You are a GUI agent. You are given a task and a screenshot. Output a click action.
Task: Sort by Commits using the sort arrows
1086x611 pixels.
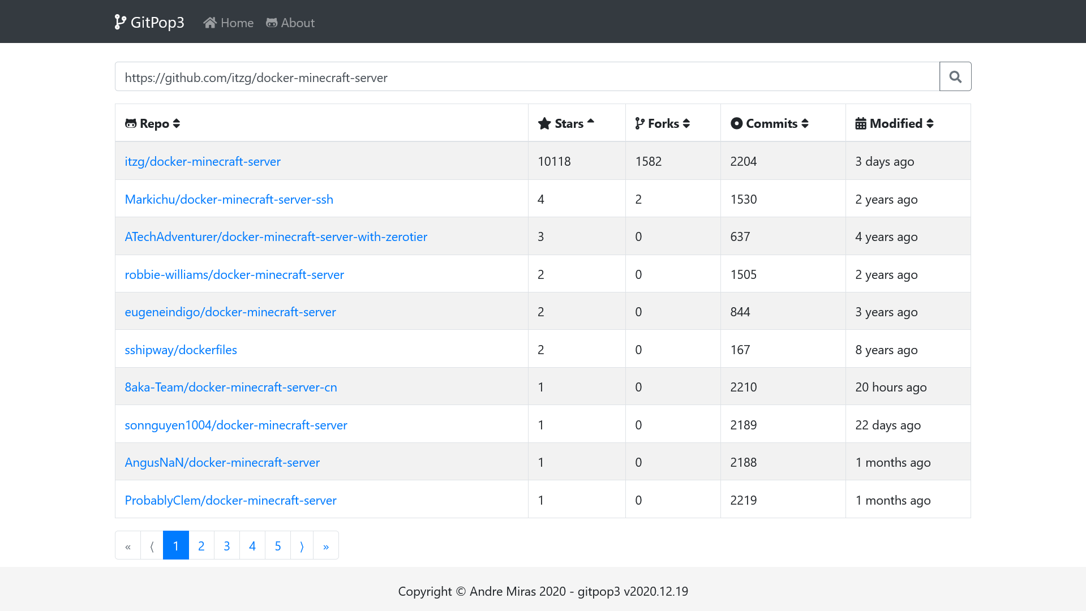(805, 123)
